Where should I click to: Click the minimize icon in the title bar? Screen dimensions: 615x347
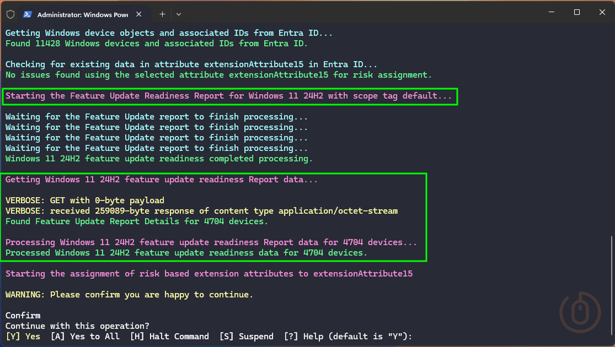pos(551,12)
